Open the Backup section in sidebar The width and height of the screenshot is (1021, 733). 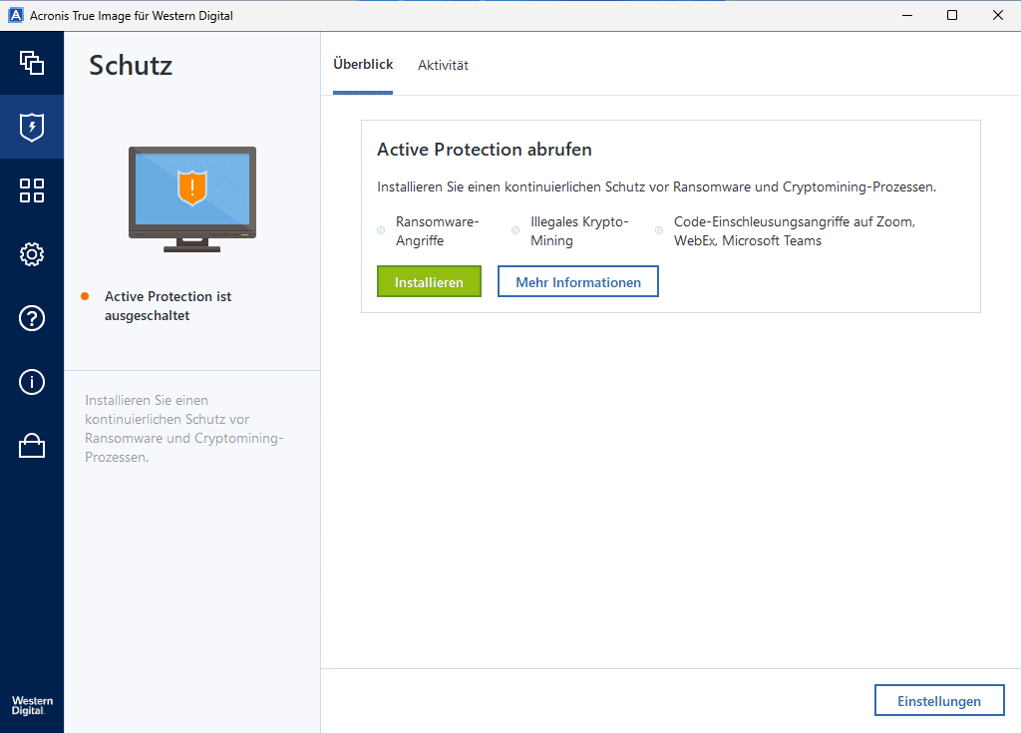(32, 63)
